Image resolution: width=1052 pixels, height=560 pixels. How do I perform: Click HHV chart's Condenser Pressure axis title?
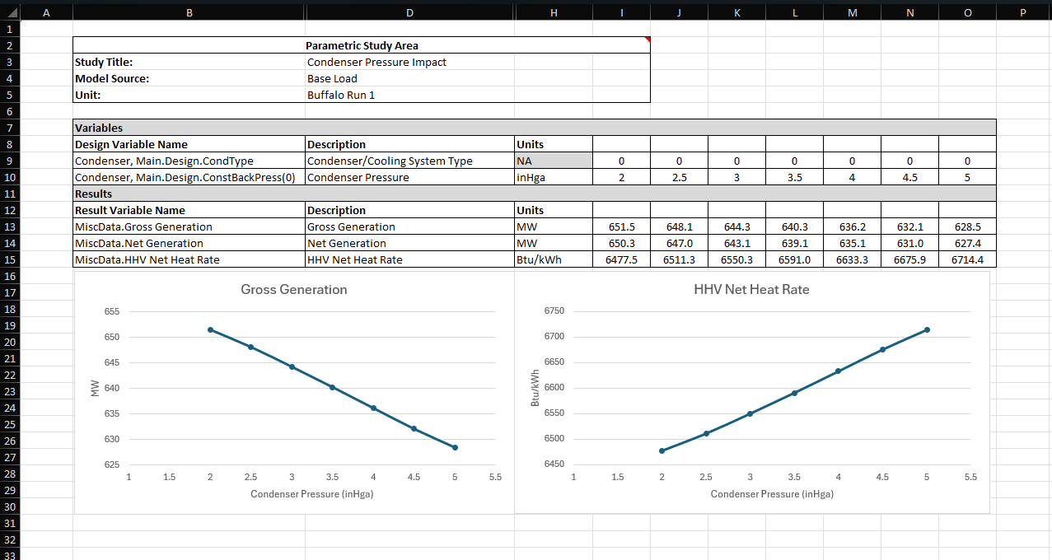click(772, 494)
